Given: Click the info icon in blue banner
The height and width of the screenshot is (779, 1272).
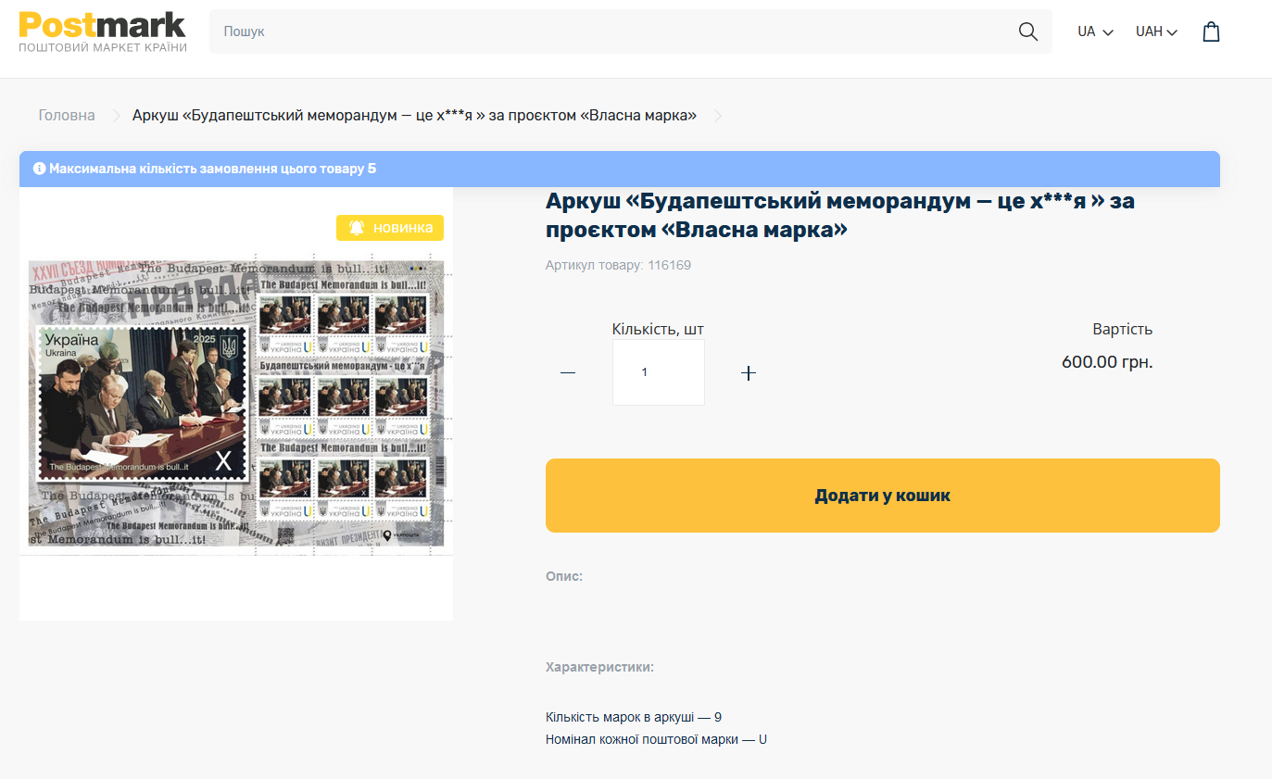Looking at the screenshot, I should 40,169.
